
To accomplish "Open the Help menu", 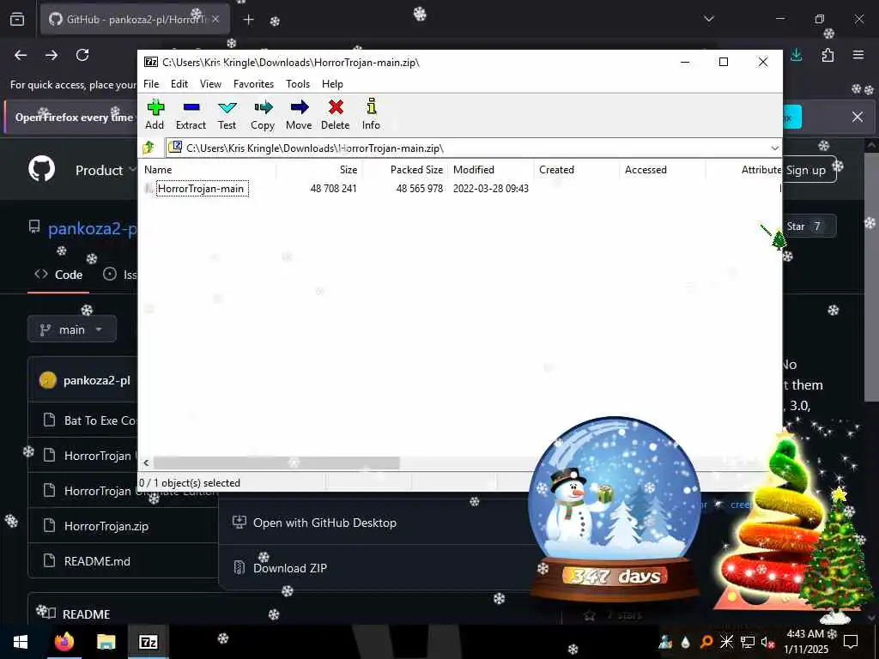I will 332,84.
